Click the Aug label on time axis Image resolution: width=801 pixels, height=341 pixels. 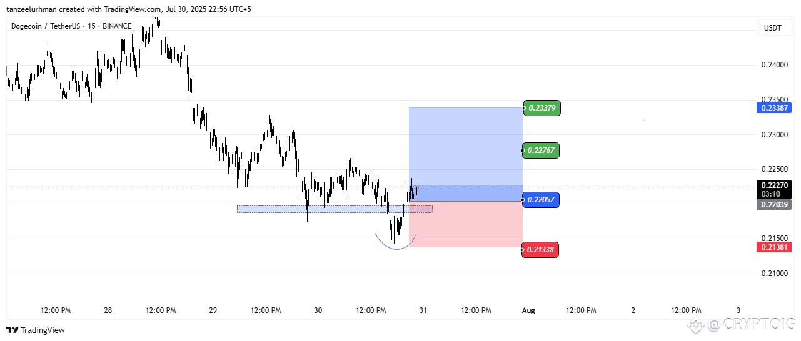[x=528, y=310]
